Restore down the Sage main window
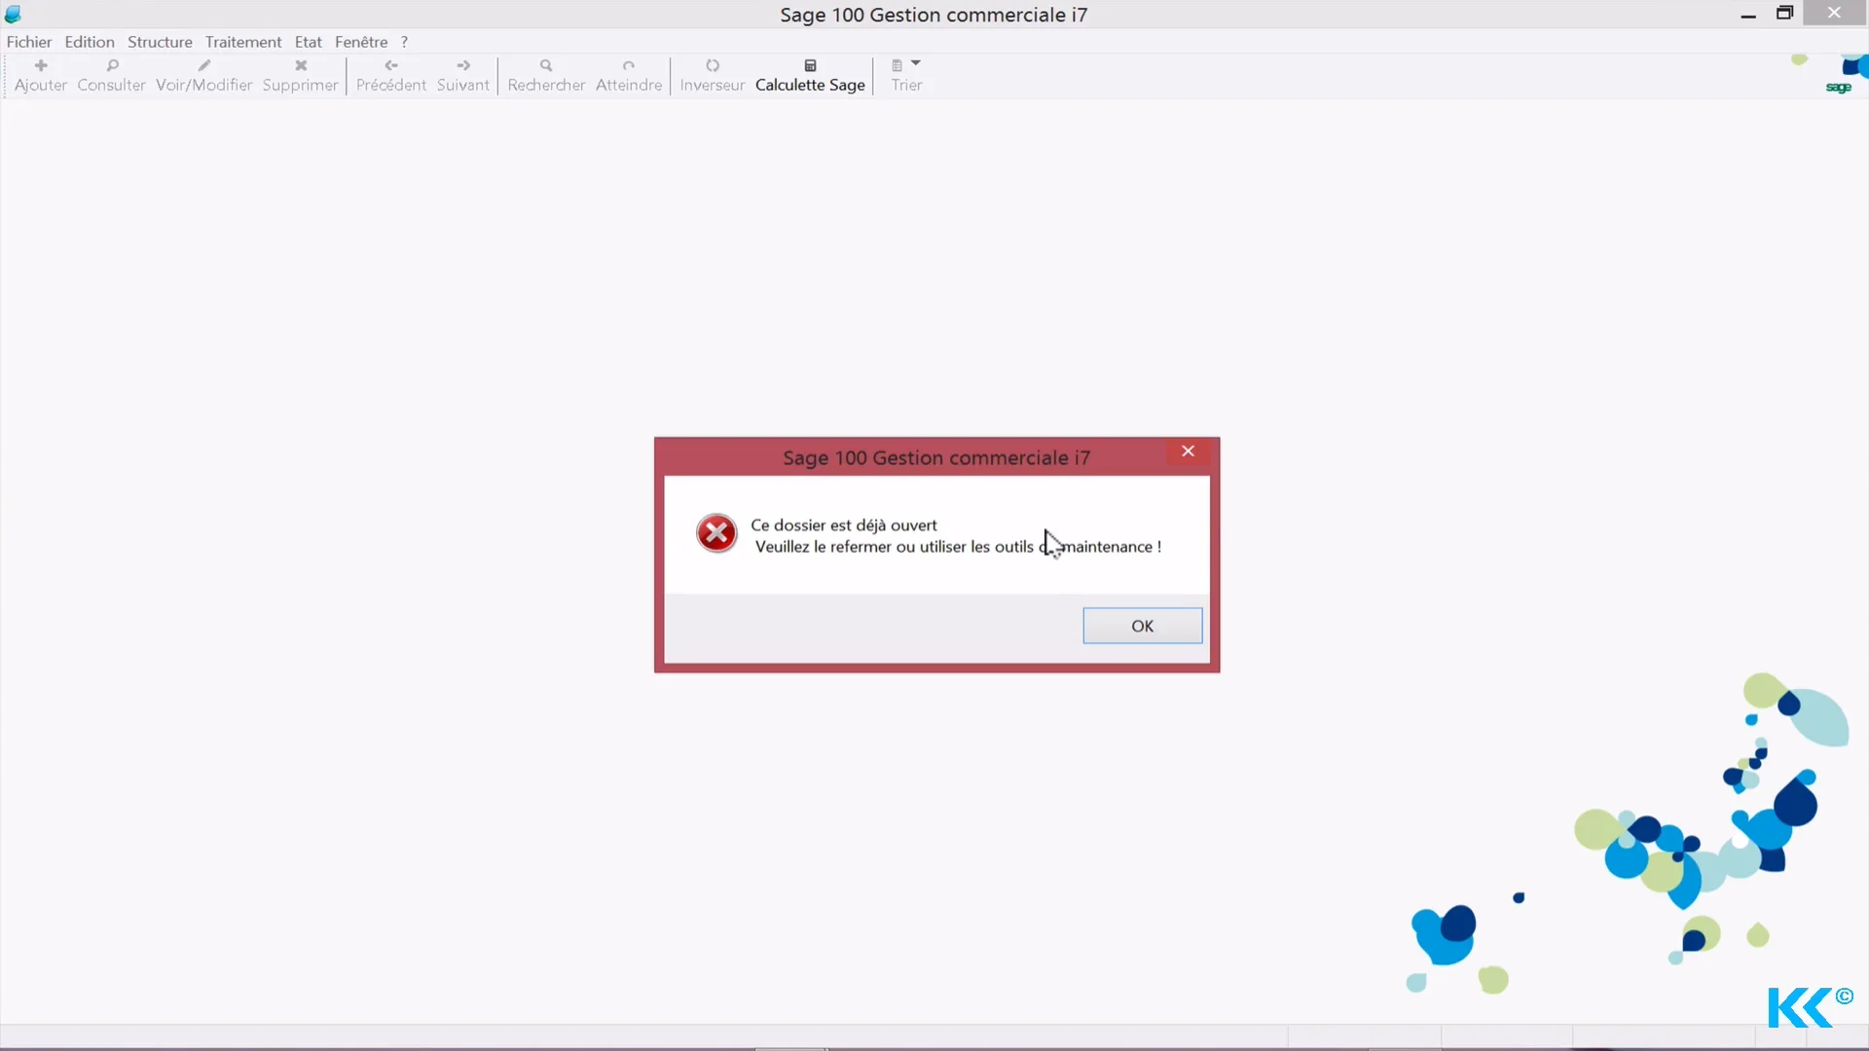 coord(1784,14)
